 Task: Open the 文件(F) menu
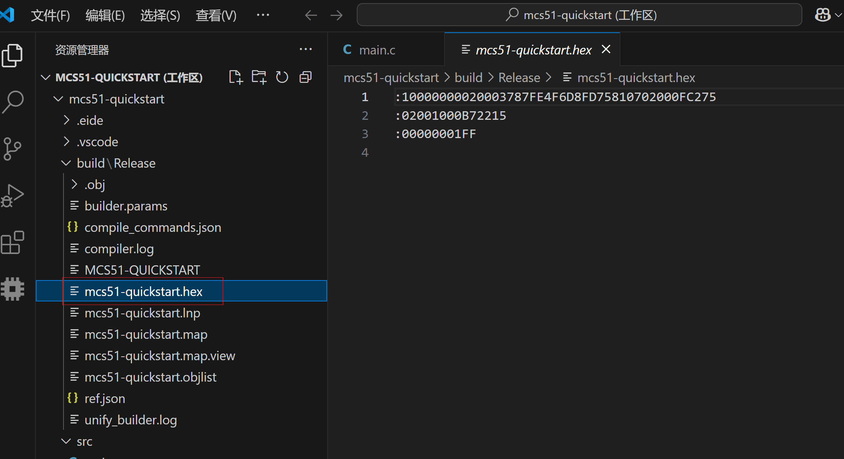coord(50,16)
